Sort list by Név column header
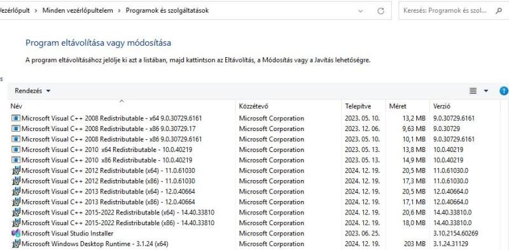Image resolution: width=509 pixels, height=250 pixels. click(x=122, y=106)
